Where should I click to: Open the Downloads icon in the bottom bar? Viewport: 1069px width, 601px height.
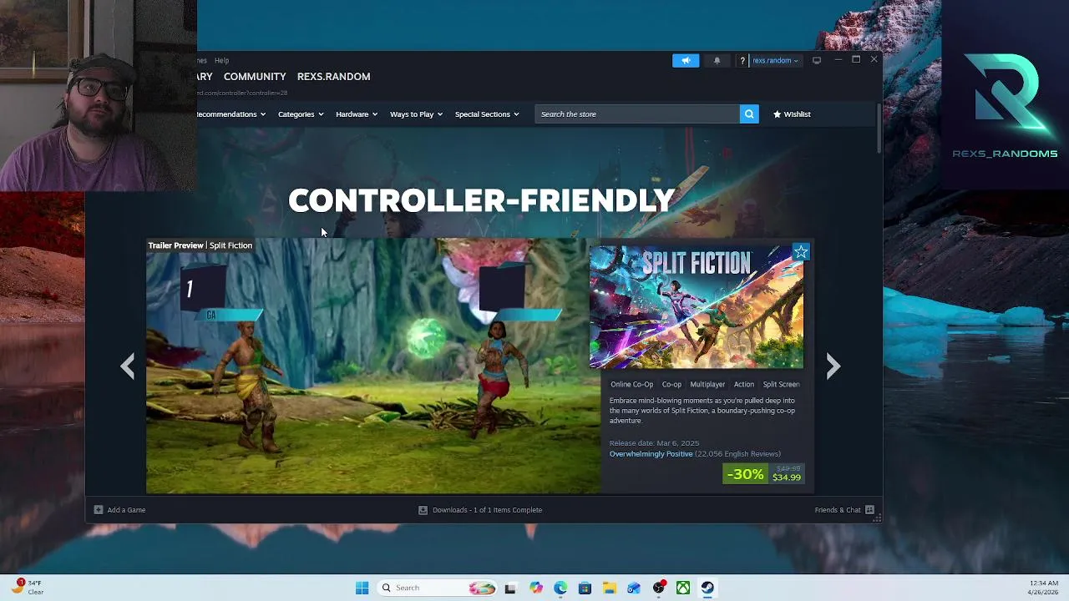tap(423, 510)
